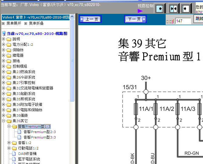
Task: Click the folder icon of 集23燃油系統
Action: click(x=9, y=72)
